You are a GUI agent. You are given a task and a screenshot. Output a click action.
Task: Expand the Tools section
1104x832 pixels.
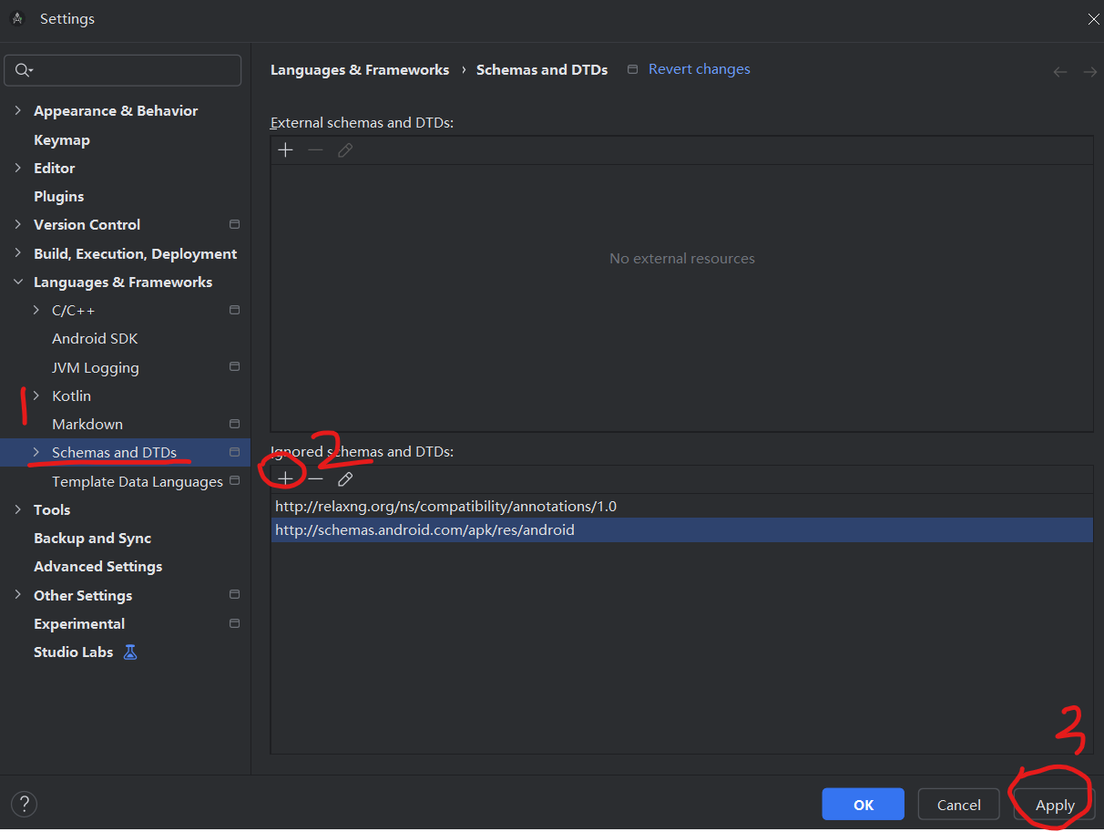point(18,509)
